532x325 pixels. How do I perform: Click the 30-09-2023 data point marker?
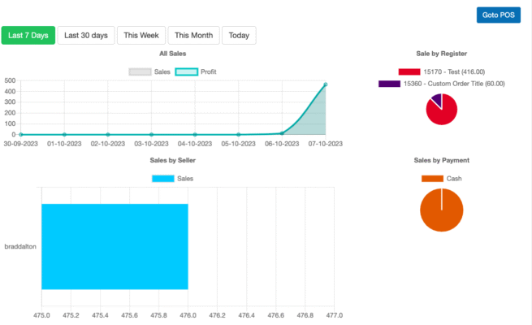pos(21,134)
